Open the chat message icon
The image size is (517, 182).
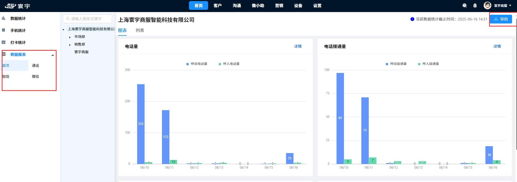pyautogui.click(x=465, y=6)
